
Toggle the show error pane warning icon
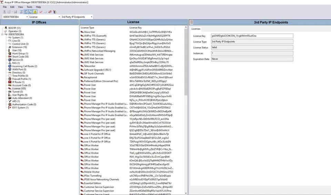tap(35, 12)
